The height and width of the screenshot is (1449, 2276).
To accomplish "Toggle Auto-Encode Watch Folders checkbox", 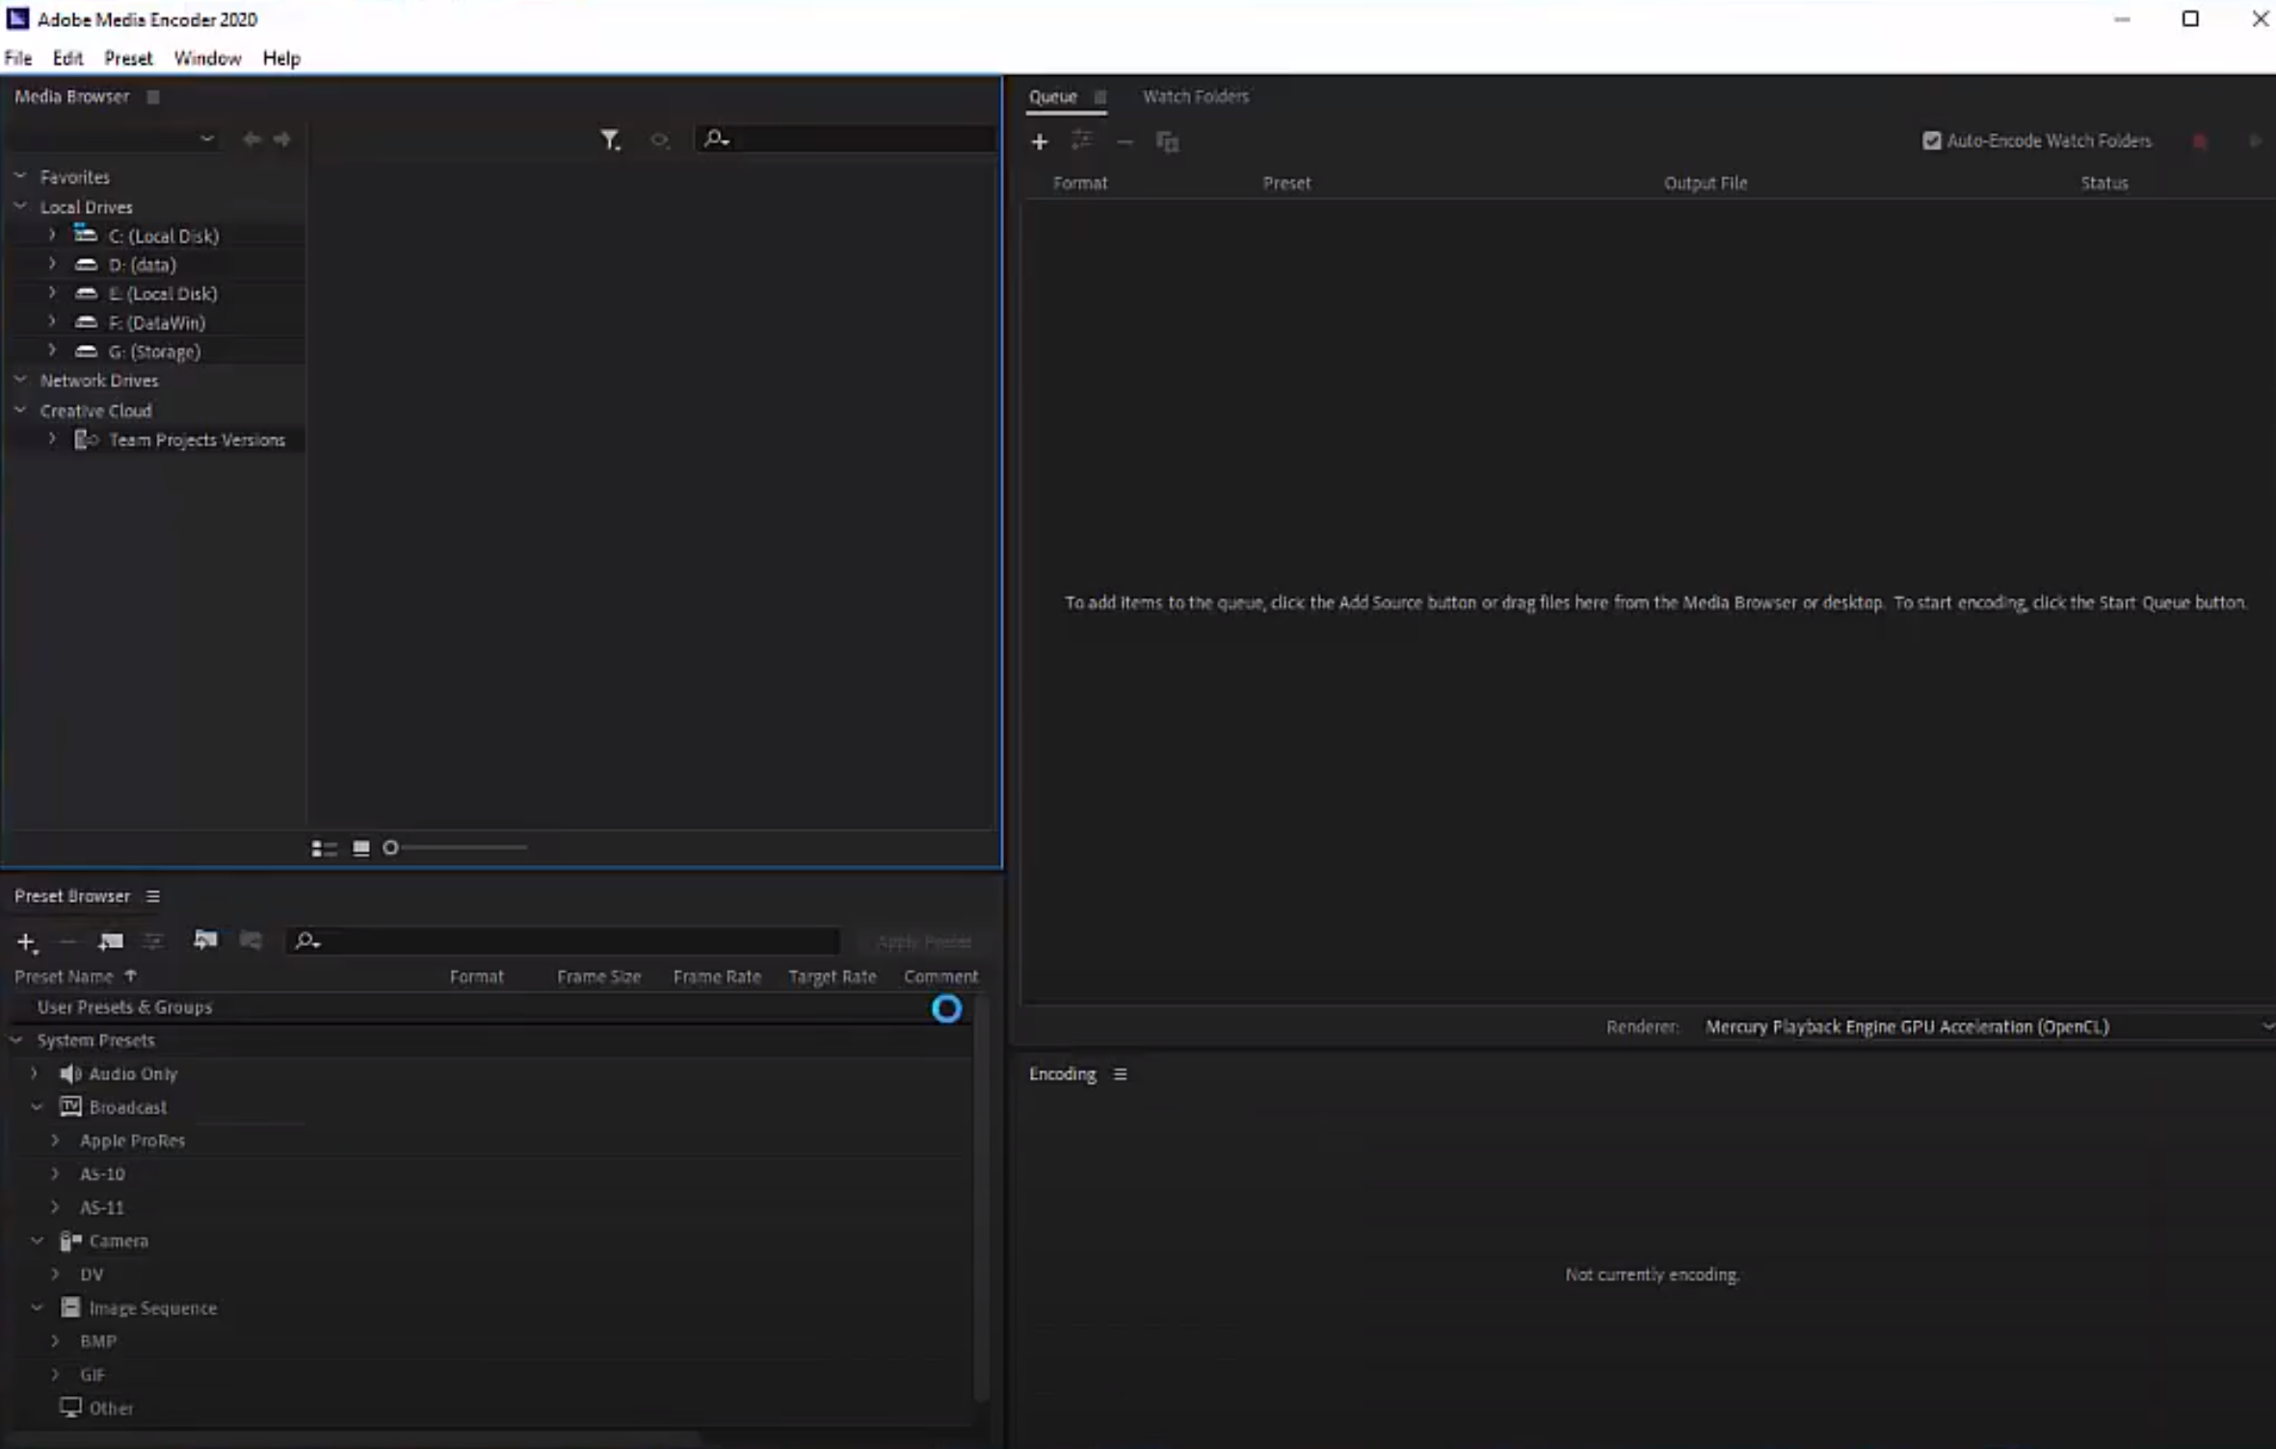I will coord(1931,141).
